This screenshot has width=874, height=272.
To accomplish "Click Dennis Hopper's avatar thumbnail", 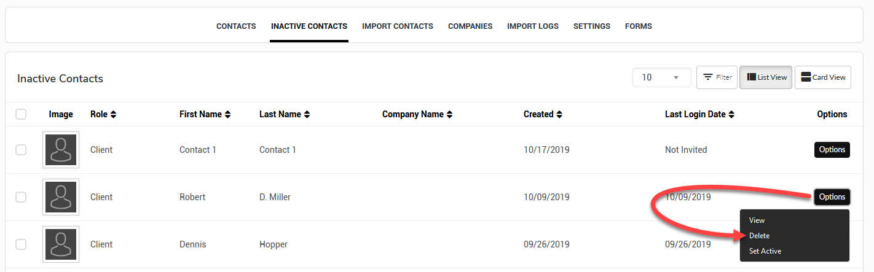I will [x=61, y=244].
